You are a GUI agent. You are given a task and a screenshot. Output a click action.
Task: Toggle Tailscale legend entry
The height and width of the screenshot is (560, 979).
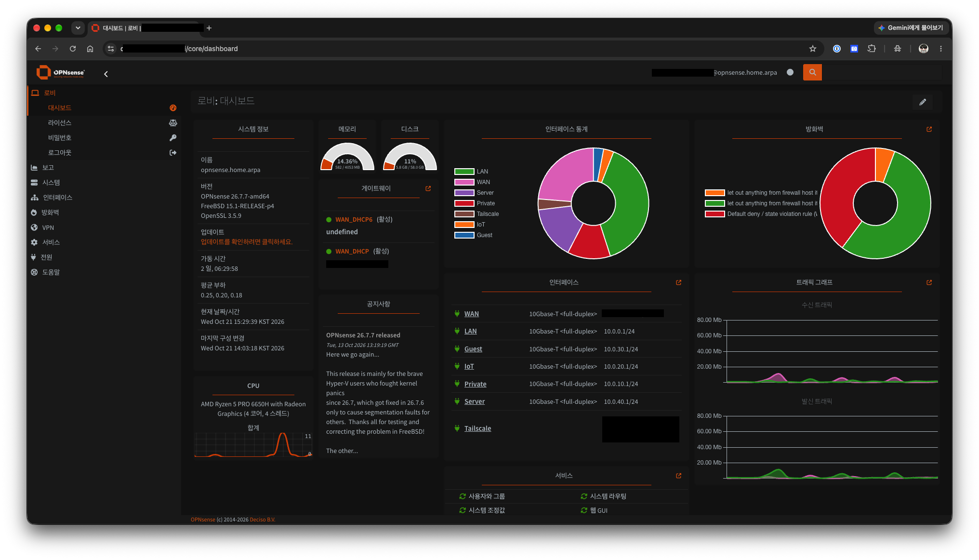476,214
